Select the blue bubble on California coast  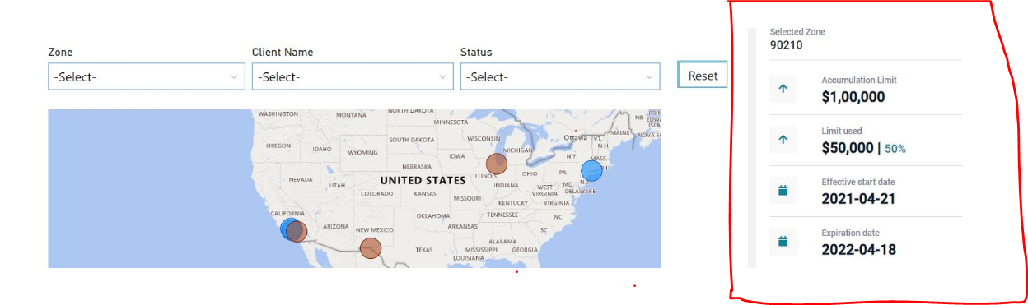pos(288,229)
